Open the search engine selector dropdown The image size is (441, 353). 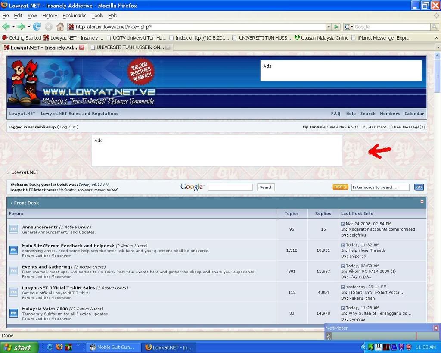click(x=348, y=27)
